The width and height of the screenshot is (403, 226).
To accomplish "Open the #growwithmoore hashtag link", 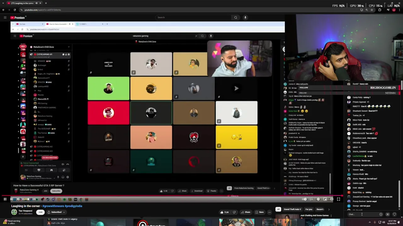I will pyautogui.click(x=53, y=206).
